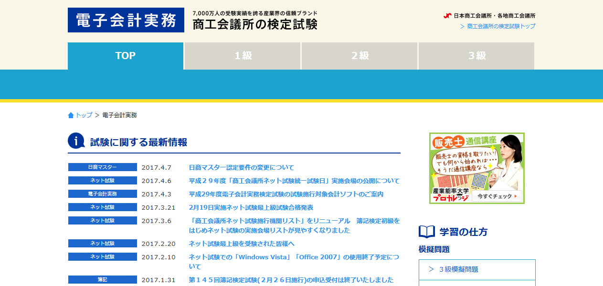The height and width of the screenshot is (286, 603).
Task: Open ネット試験最上級を受験された皆様へ link
Action: (x=242, y=244)
